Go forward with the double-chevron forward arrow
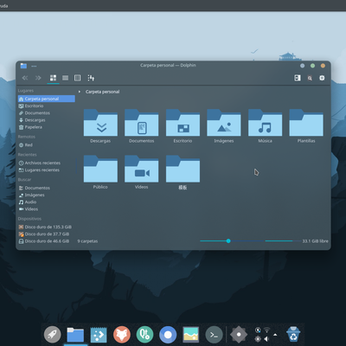 click(38, 78)
